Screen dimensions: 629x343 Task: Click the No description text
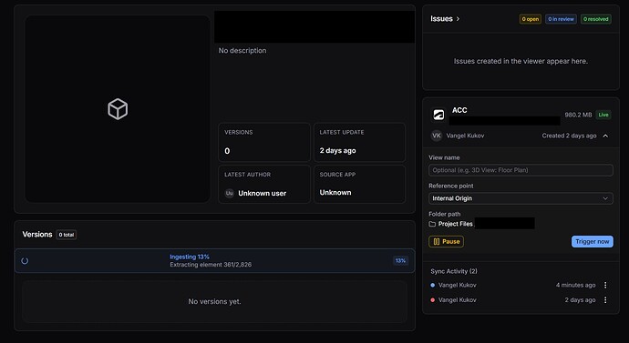click(x=242, y=51)
